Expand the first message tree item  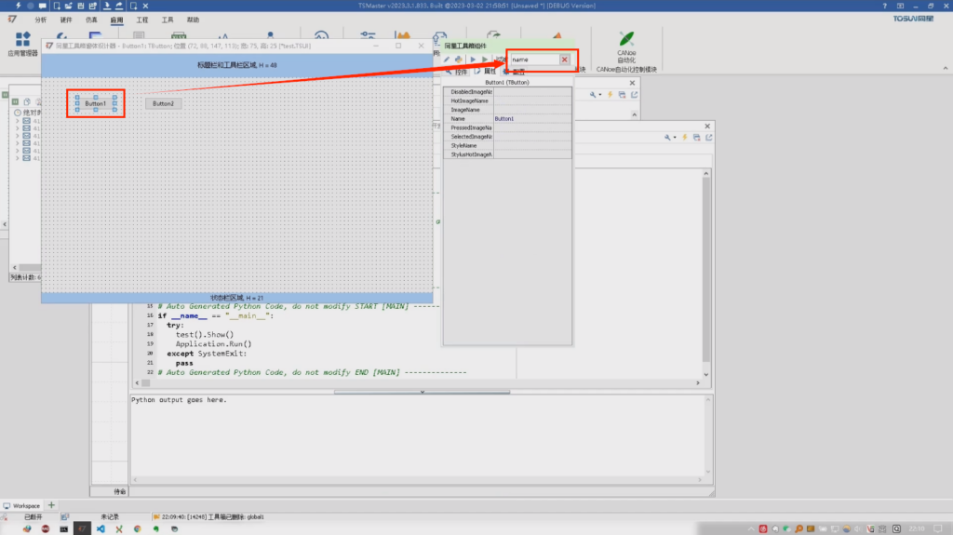tap(17, 122)
